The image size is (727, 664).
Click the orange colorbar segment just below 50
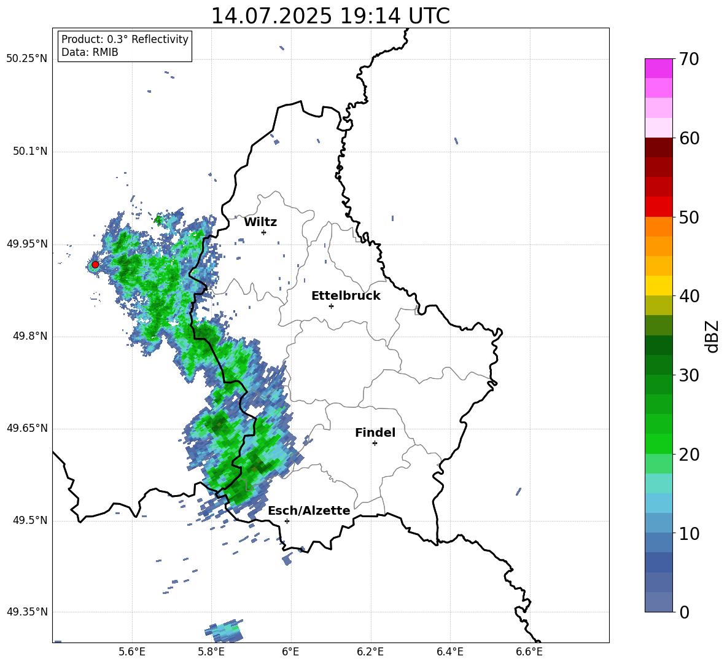pos(659,227)
